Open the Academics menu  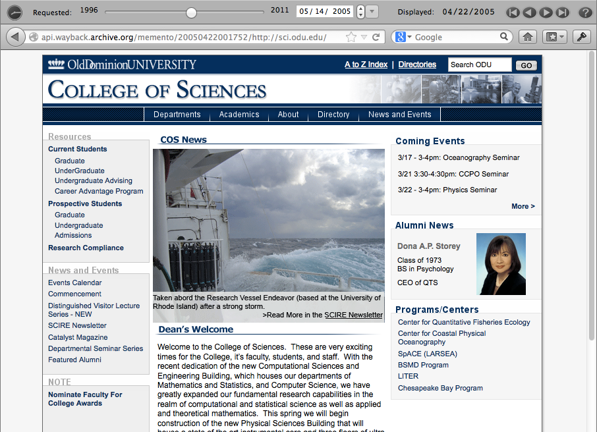239,115
